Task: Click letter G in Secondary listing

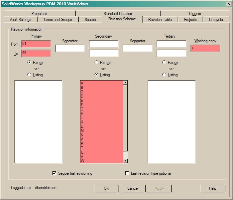Action: pos(82,109)
